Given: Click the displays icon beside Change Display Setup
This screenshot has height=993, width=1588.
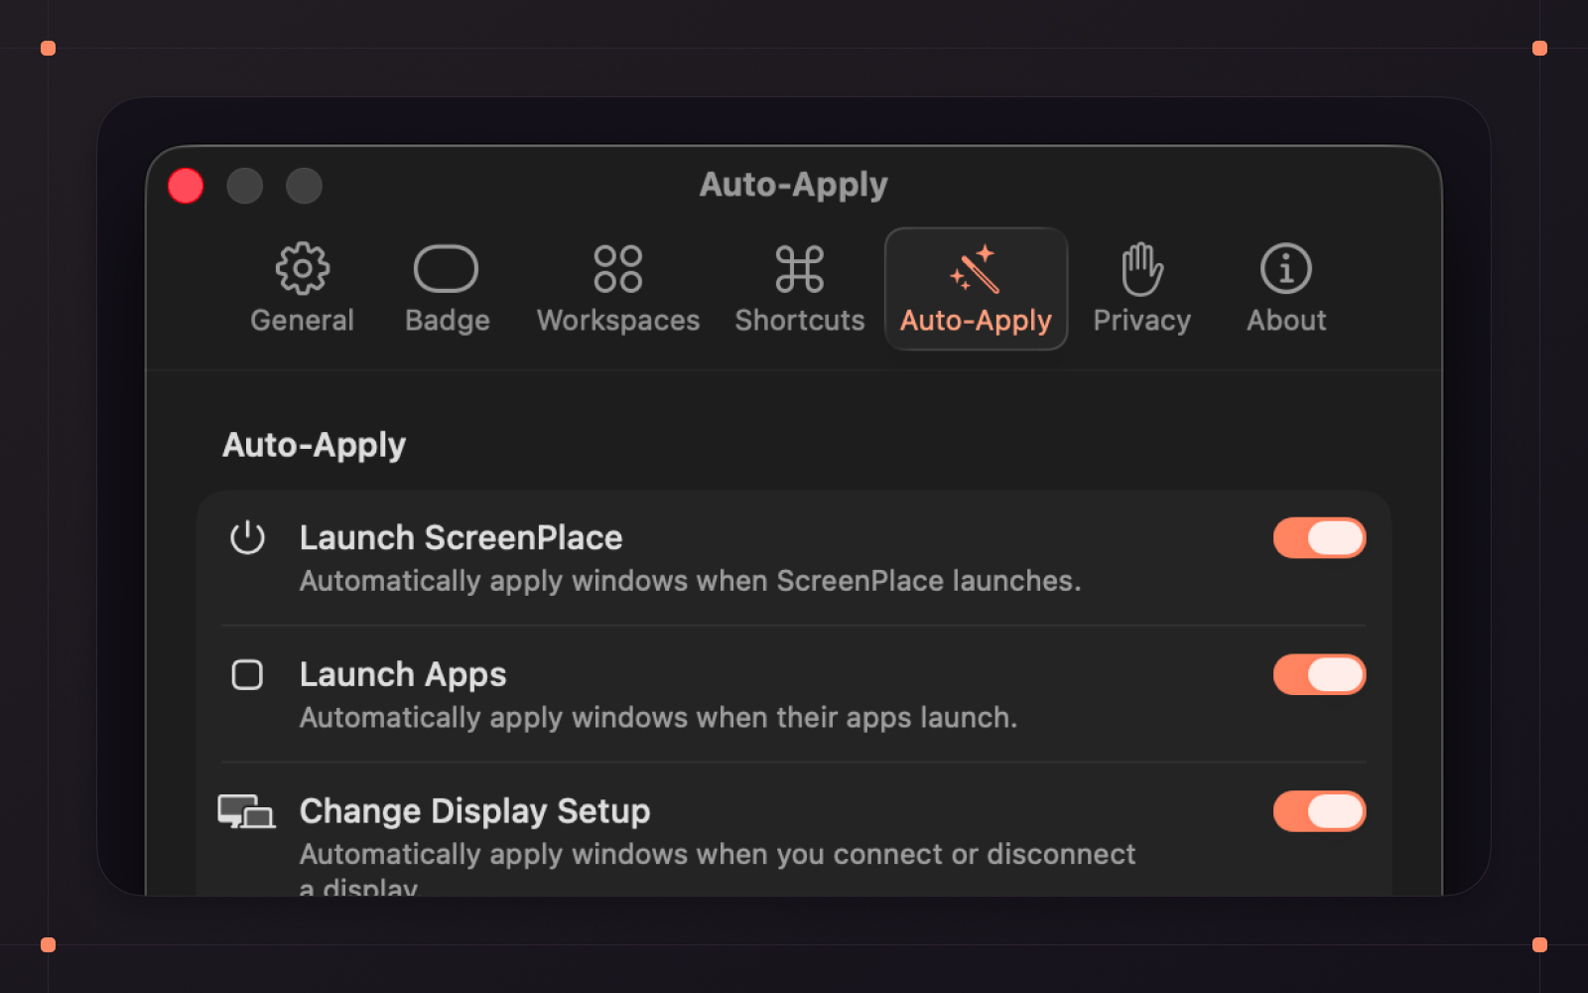Looking at the screenshot, I should pyautogui.click(x=246, y=811).
